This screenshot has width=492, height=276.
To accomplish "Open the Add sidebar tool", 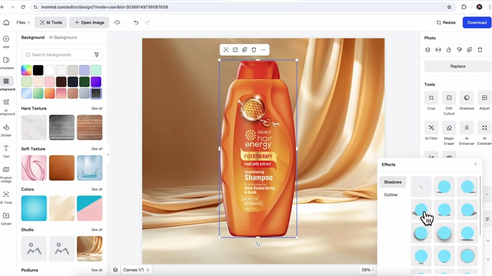I will tap(6, 41).
